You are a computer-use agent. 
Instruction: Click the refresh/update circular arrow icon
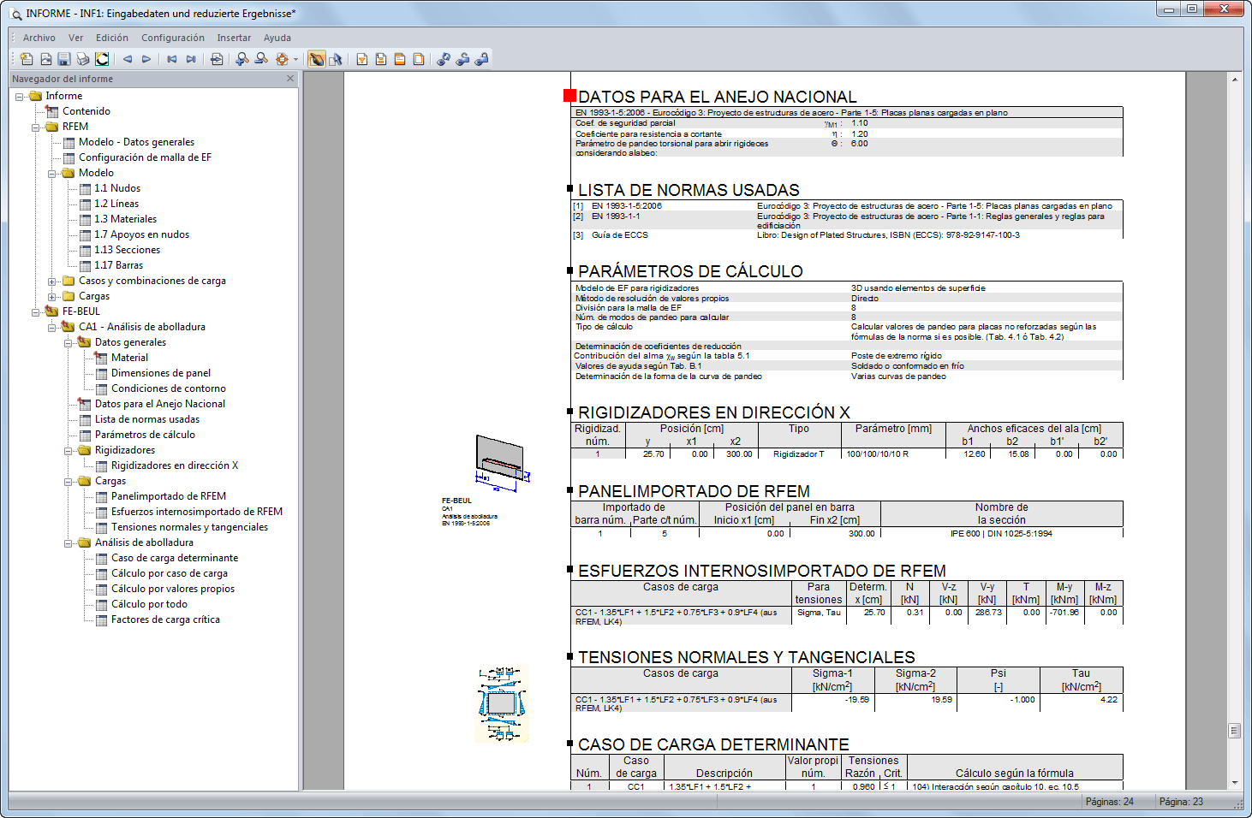click(x=102, y=59)
